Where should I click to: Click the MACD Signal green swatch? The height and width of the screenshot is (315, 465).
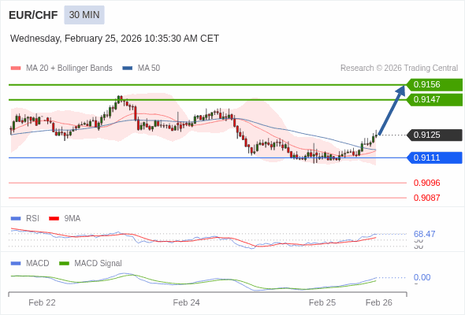(64, 264)
